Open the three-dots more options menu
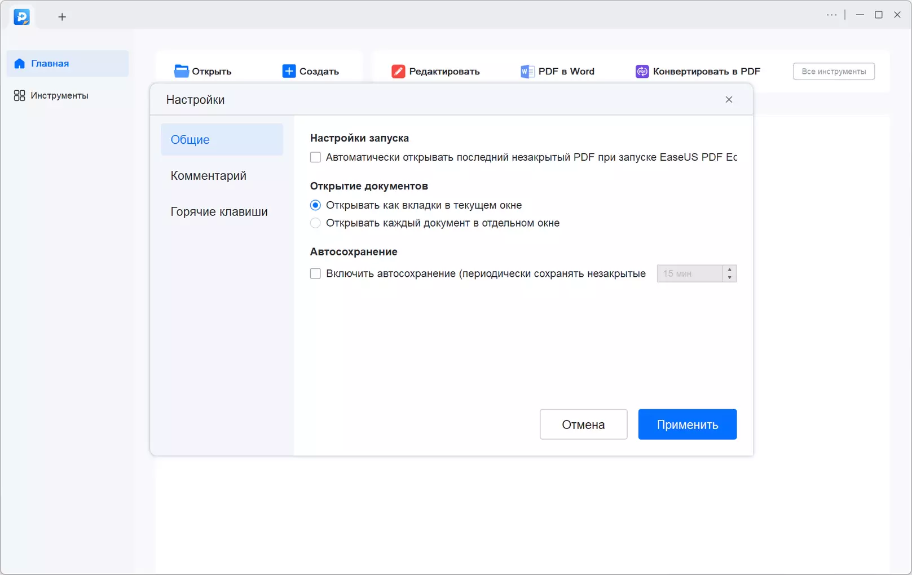 tap(832, 15)
